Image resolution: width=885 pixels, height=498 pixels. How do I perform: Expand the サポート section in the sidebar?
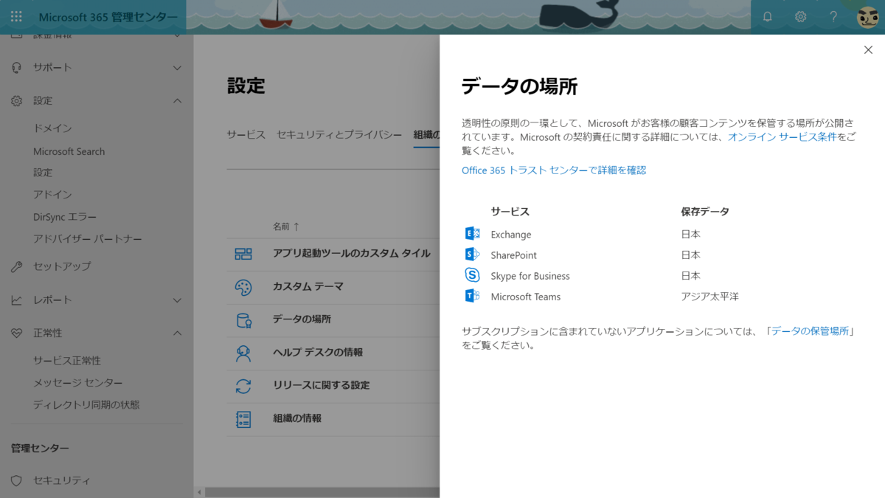click(176, 67)
